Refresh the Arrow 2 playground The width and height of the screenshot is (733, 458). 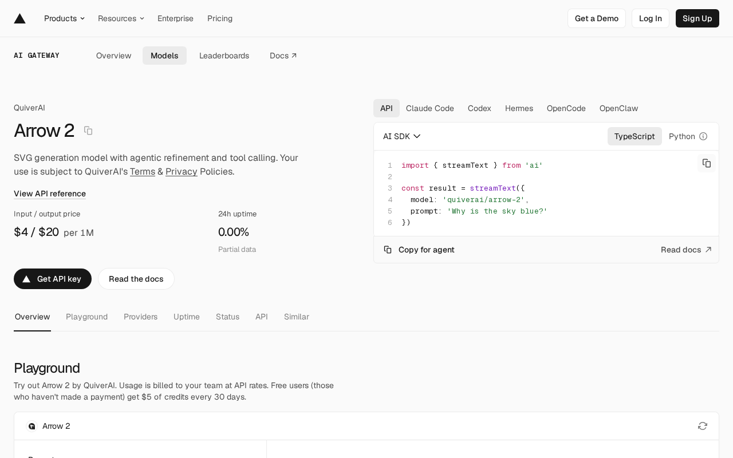(703, 426)
